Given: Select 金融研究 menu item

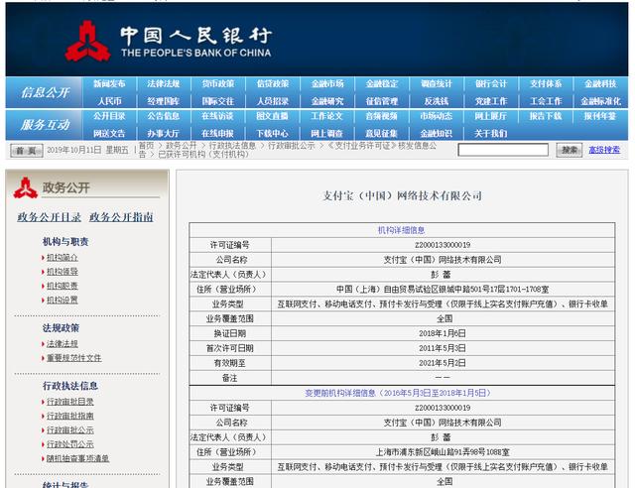Looking at the screenshot, I should [x=327, y=101].
